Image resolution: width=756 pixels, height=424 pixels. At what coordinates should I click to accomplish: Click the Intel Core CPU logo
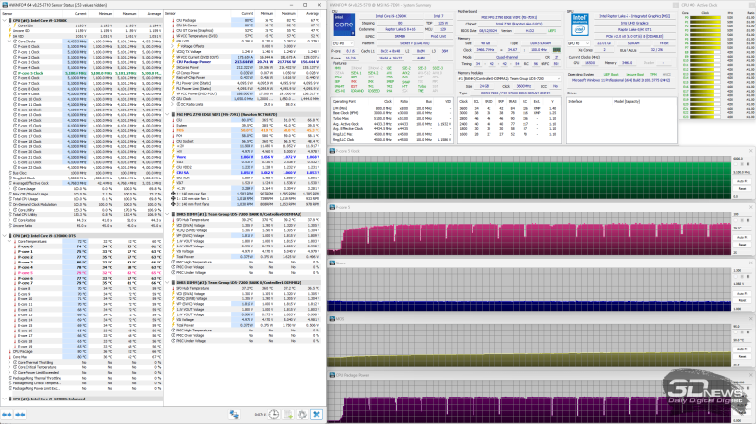pos(343,25)
